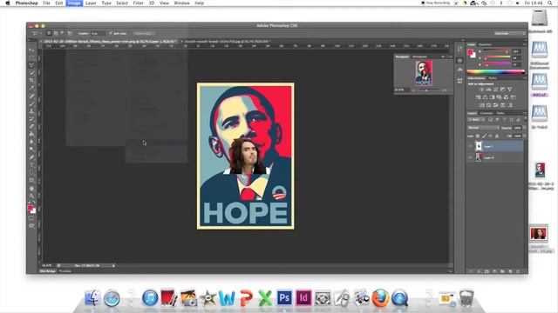Select the Zoom tool in toolbox
Viewport: 558px width, 313px height.
pyautogui.click(x=31, y=196)
